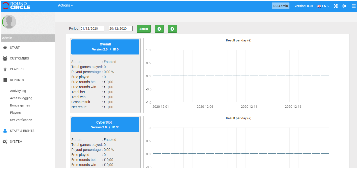
Task: Open SW Verification report
Action: point(21,120)
